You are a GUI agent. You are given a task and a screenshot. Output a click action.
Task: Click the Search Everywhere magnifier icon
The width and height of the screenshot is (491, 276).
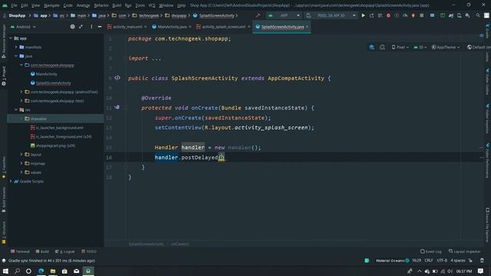click(x=478, y=15)
